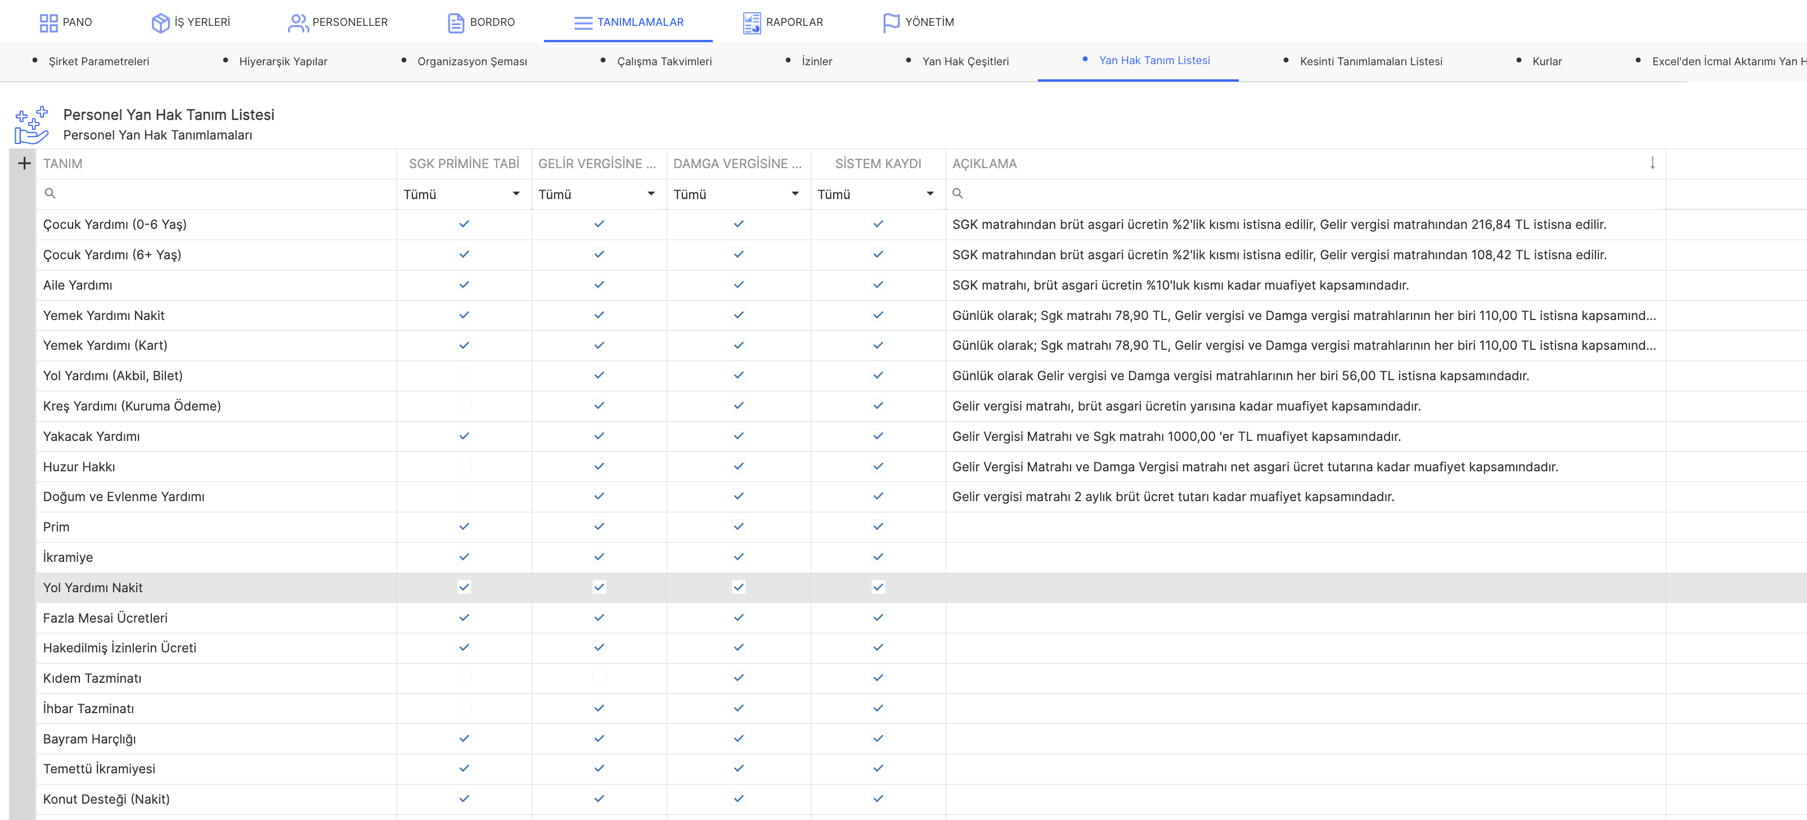The width and height of the screenshot is (1807, 820).
Task: Click the İŞ YERLERİ cube icon
Action: pos(161,22)
